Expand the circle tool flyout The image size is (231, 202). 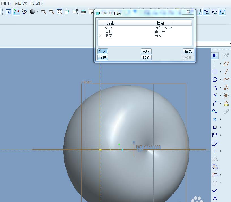coord(221,80)
